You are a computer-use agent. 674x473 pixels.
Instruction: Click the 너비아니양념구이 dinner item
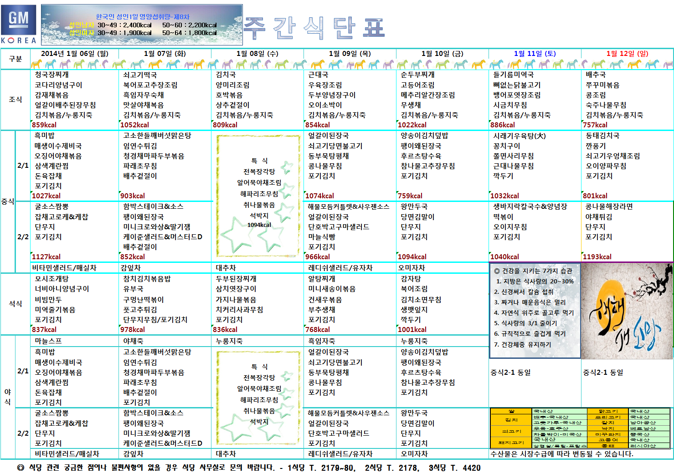[62, 289]
